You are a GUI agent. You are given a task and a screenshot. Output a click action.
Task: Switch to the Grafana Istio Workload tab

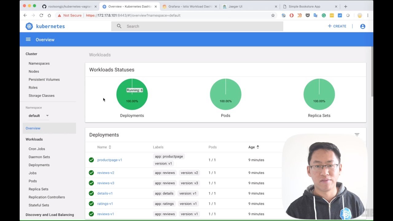coord(190,6)
